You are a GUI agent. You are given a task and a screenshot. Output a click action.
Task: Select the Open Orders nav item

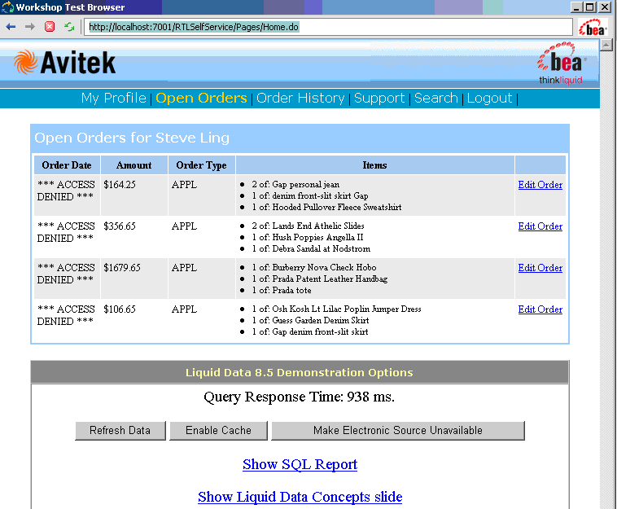201,98
